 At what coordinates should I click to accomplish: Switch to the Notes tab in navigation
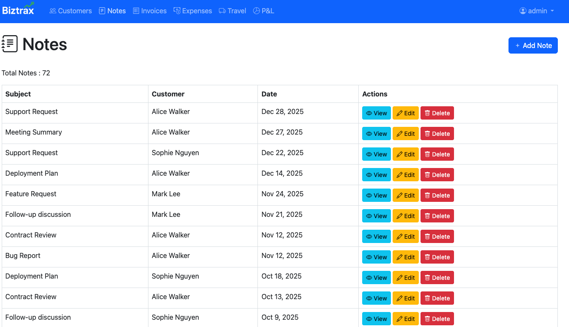[x=112, y=11]
